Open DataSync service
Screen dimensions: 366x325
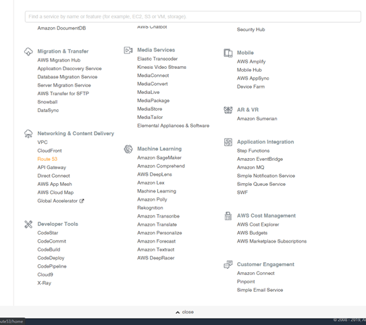48,110
